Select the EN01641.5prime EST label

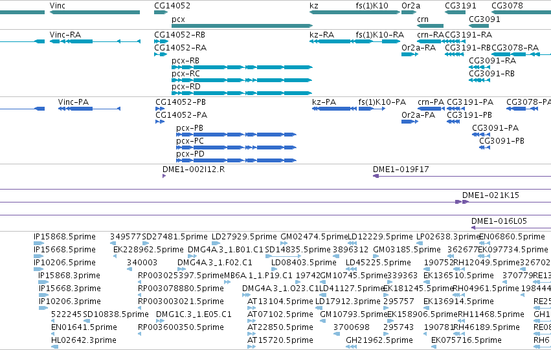click(84, 327)
